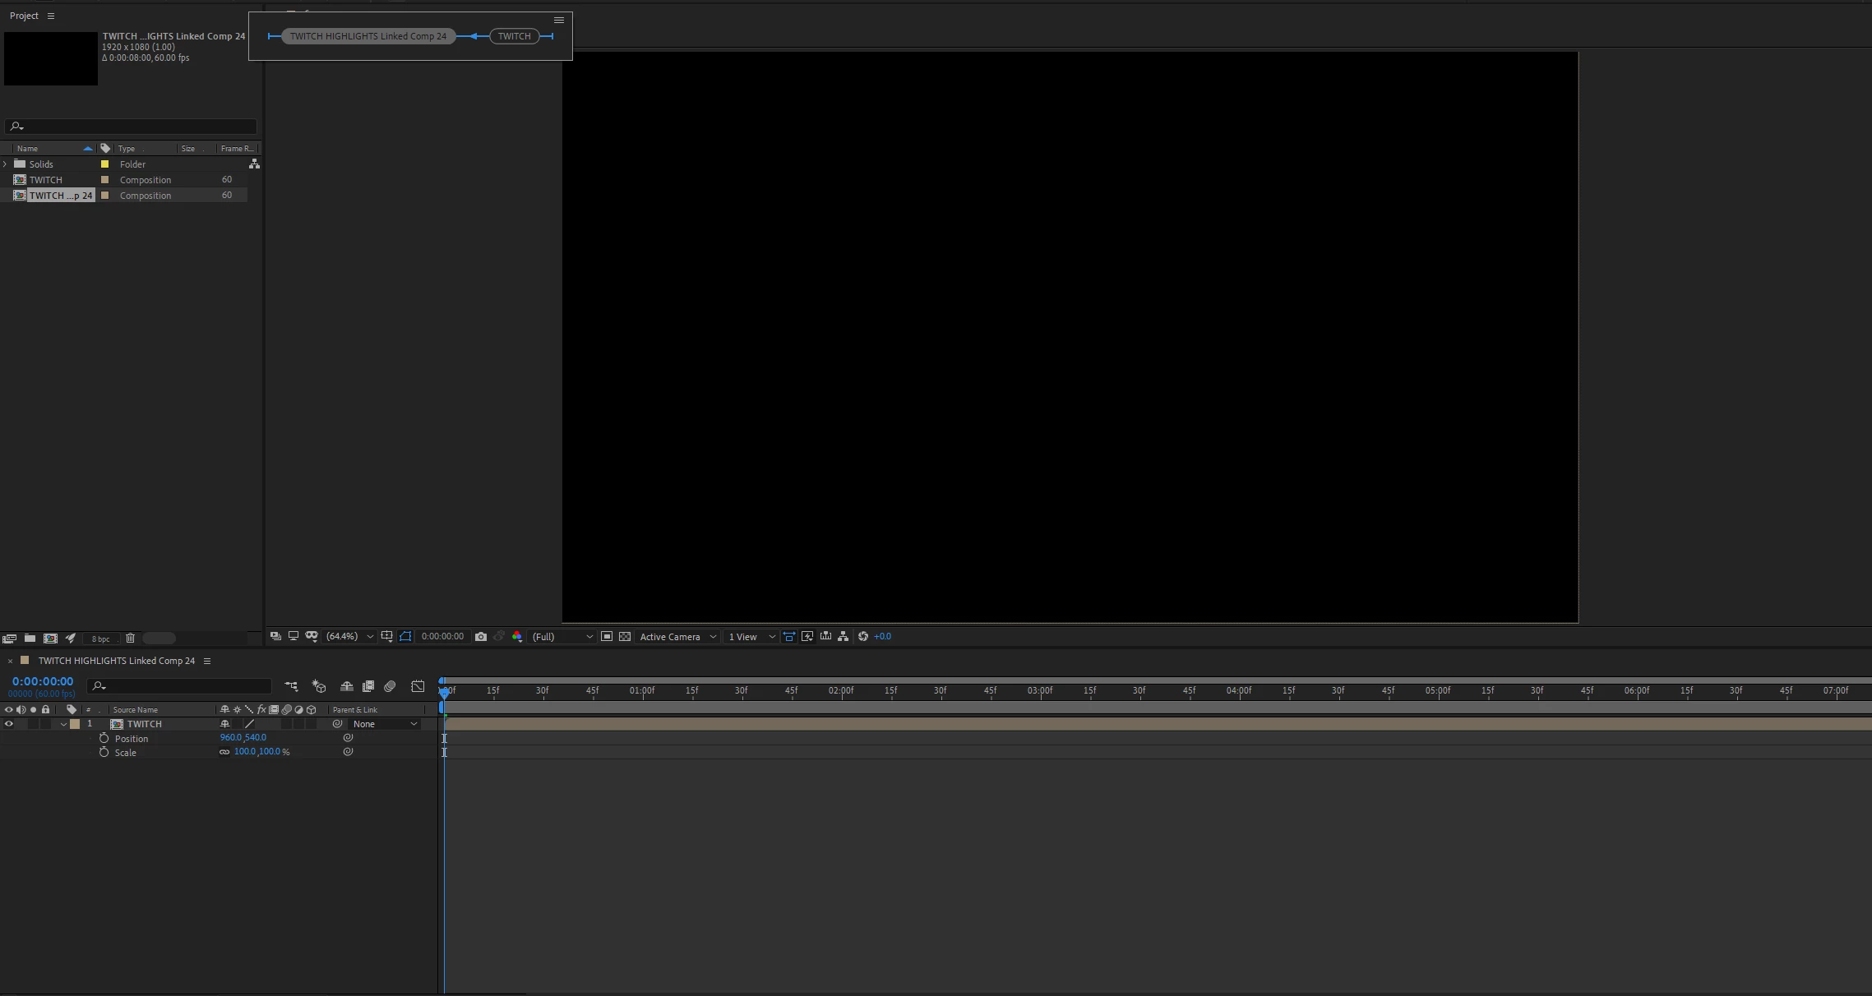Open the Graph Editor
Image resolution: width=1872 pixels, height=996 pixels.
click(x=418, y=686)
